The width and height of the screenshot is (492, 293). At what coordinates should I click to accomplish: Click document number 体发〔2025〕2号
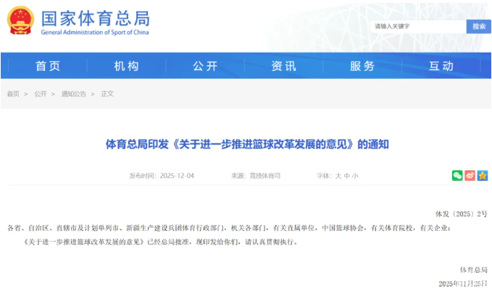[x=462, y=214]
